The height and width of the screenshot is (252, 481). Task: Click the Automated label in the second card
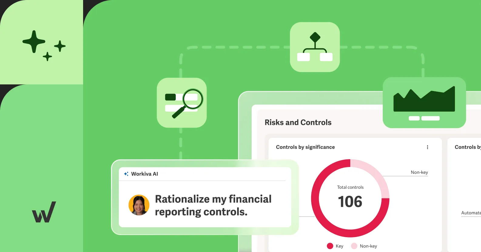point(471,213)
